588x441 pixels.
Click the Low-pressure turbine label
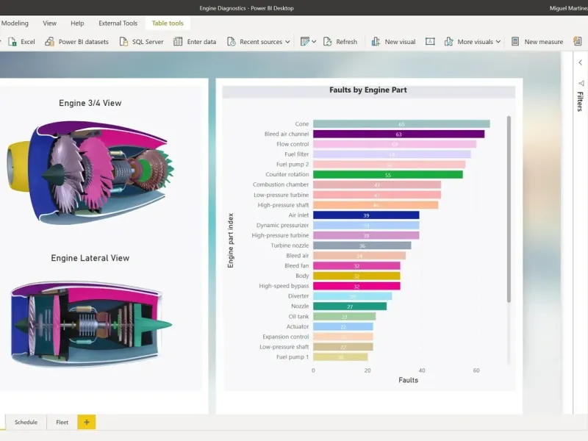(x=282, y=195)
